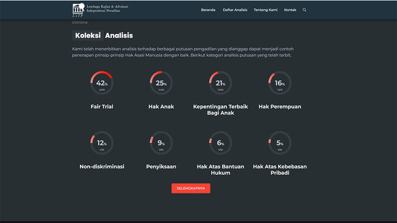Click the Non-diskriminasi label
This screenshot has height=223, width=397.
[102, 167]
